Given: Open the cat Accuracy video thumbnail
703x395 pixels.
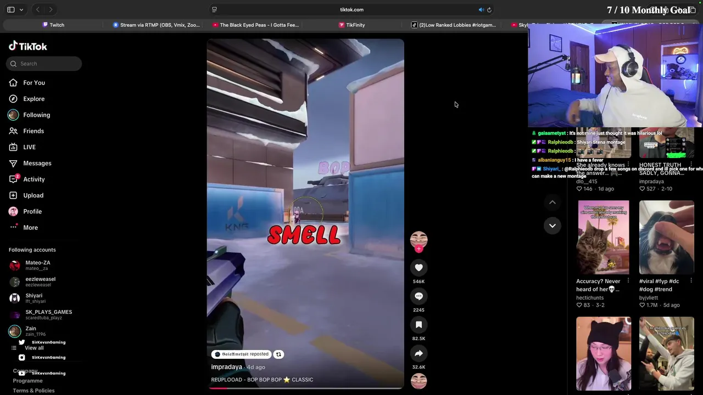Looking at the screenshot, I should point(604,237).
